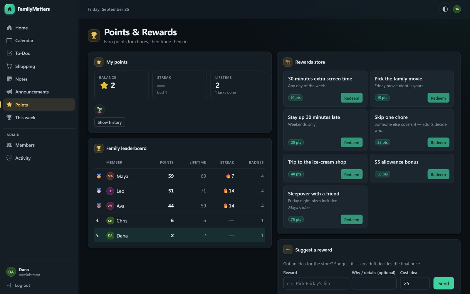
Task: Open the DA profile avatar in header
Action: pyautogui.click(x=457, y=9)
